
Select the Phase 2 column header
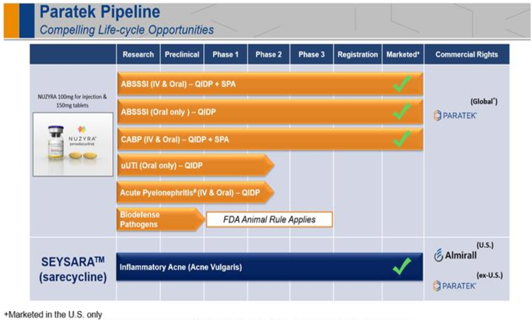point(269,54)
